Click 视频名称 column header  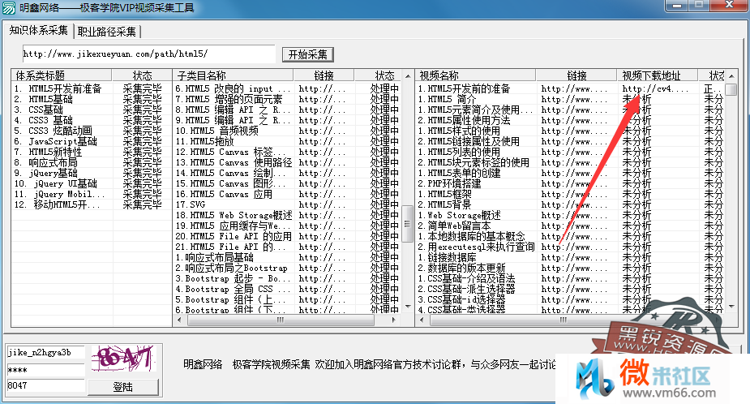475,75
